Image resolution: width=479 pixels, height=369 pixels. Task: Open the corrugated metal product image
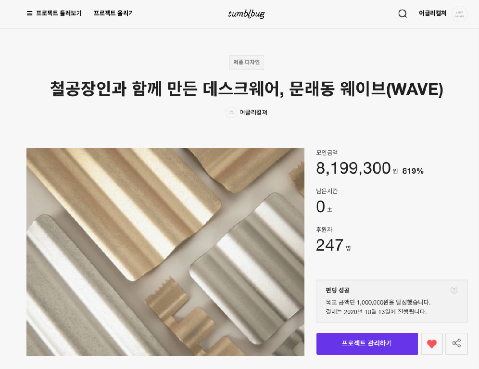click(x=165, y=252)
